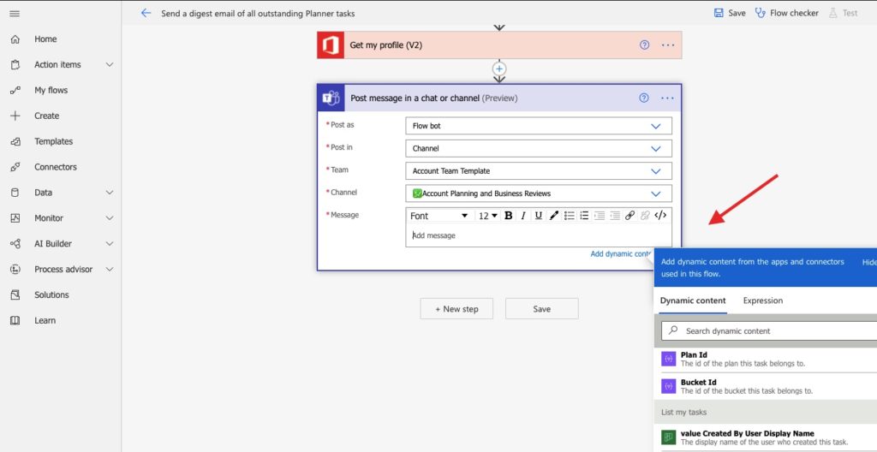This screenshot has width=877, height=452.
Task: Switch to the Expression tab
Action: pyautogui.click(x=763, y=301)
